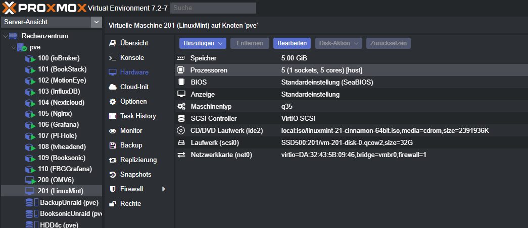Open the Disk-Aktion dropdown
The image size is (528, 228).
tap(339, 43)
